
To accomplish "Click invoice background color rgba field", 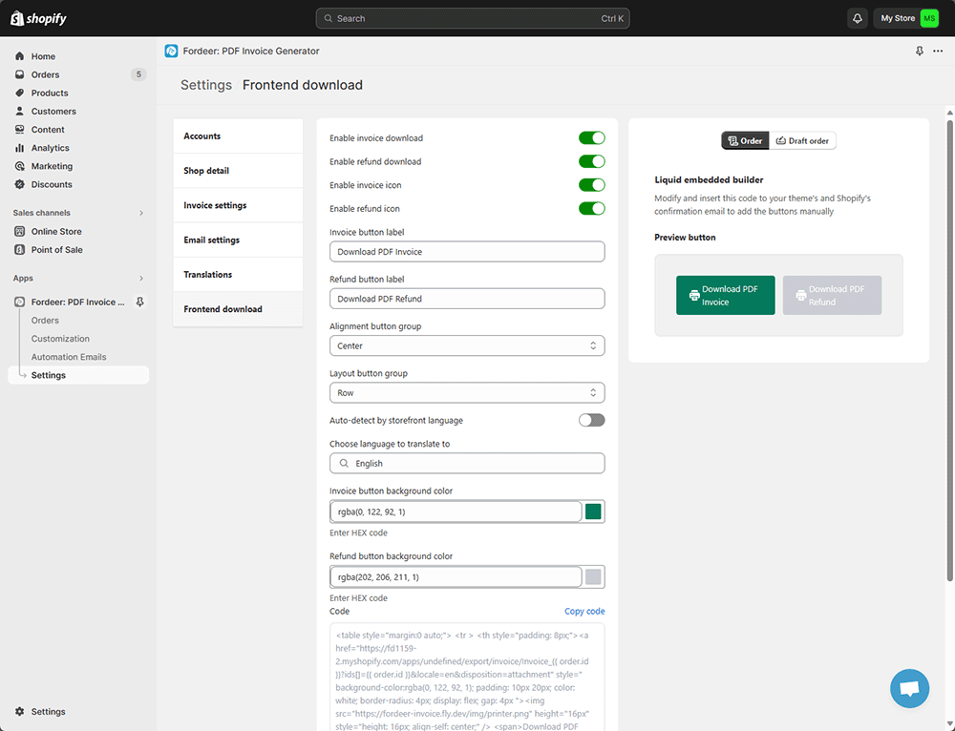I will tap(456, 512).
